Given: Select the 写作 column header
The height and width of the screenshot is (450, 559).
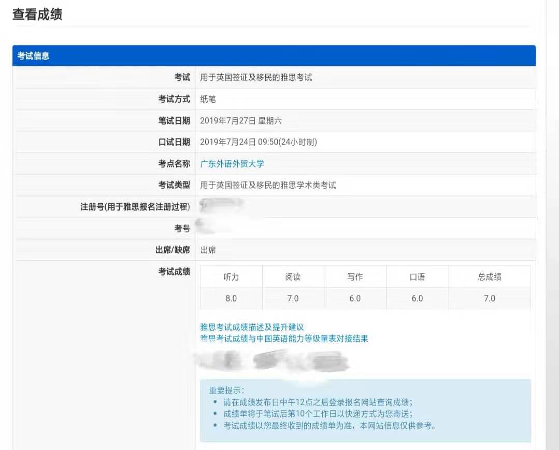Looking at the screenshot, I should (356, 276).
